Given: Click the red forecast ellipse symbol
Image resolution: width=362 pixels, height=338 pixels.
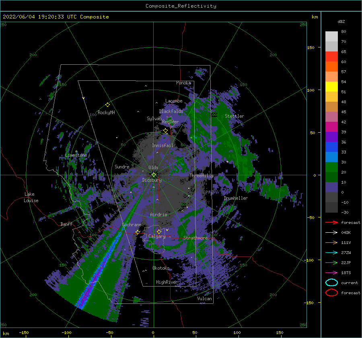Looking at the screenshot, I should (331, 293).
